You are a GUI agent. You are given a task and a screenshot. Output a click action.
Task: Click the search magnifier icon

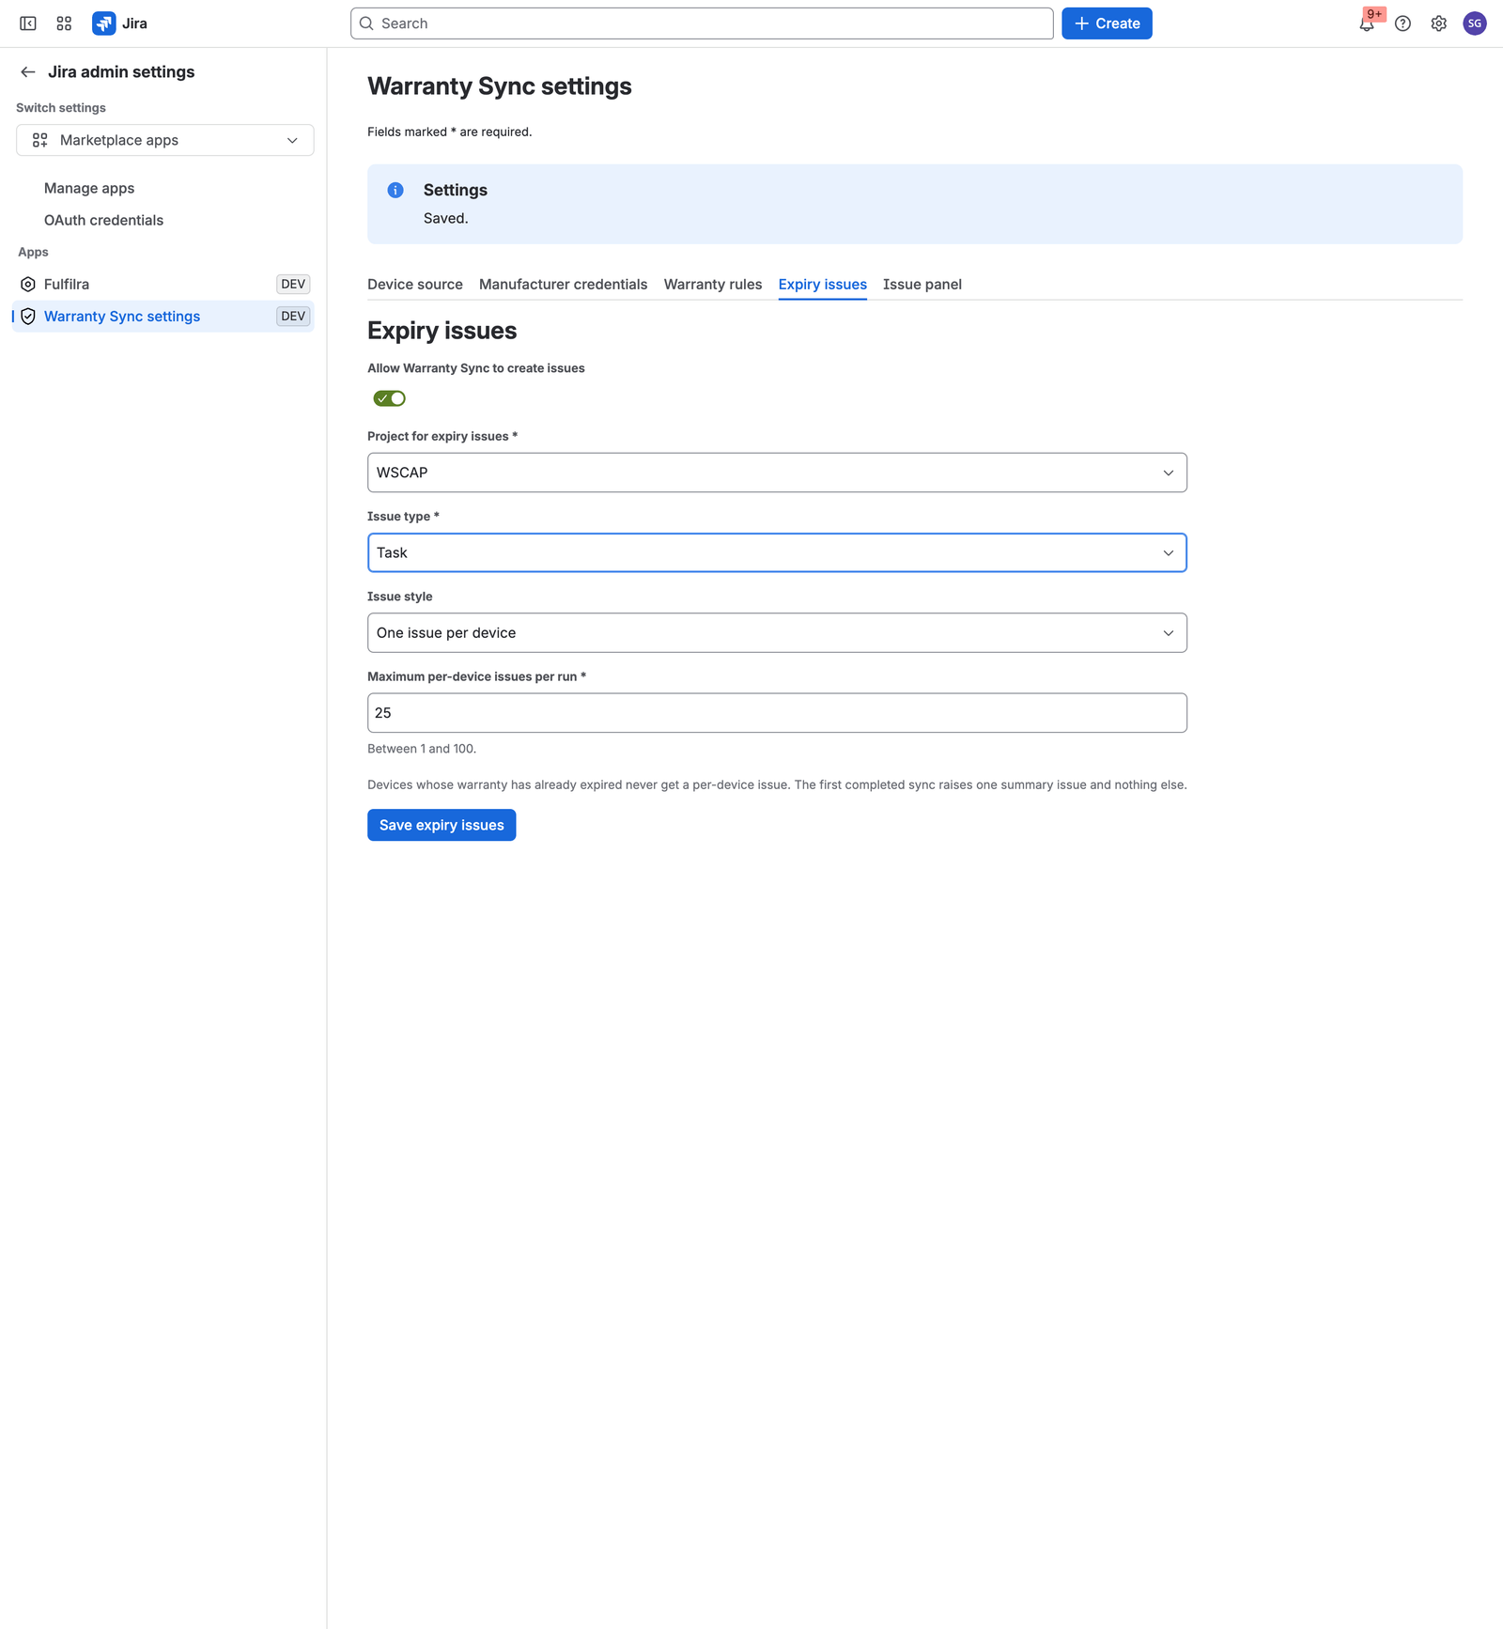click(367, 23)
